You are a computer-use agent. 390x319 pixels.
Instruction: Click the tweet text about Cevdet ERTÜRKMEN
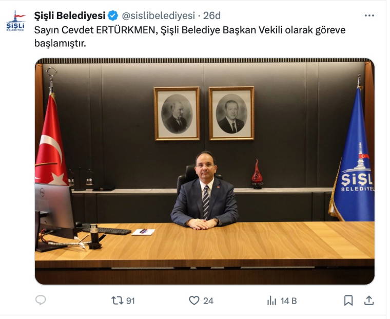[190, 36]
